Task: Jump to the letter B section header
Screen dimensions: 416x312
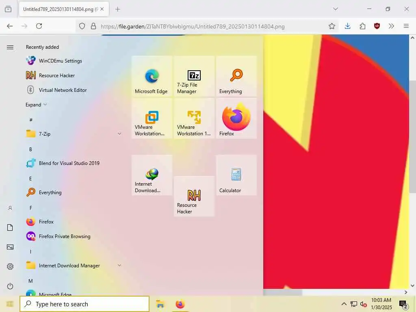Action: point(30,149)
